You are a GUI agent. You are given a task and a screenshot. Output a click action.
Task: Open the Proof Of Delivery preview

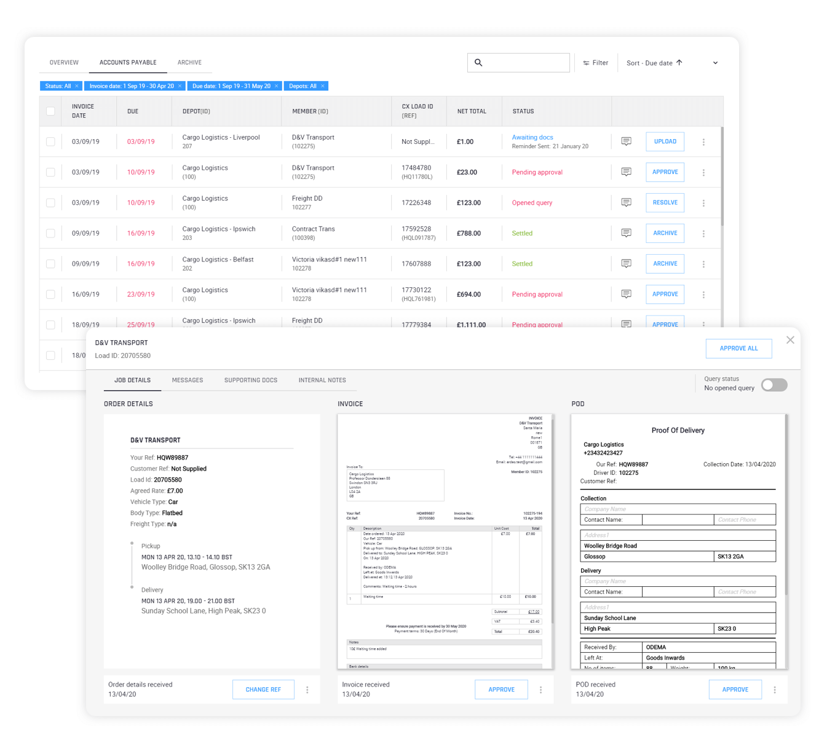(679, 541)
